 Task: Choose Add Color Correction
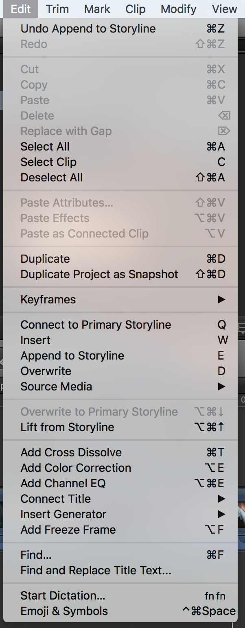(x=120, y=468)
